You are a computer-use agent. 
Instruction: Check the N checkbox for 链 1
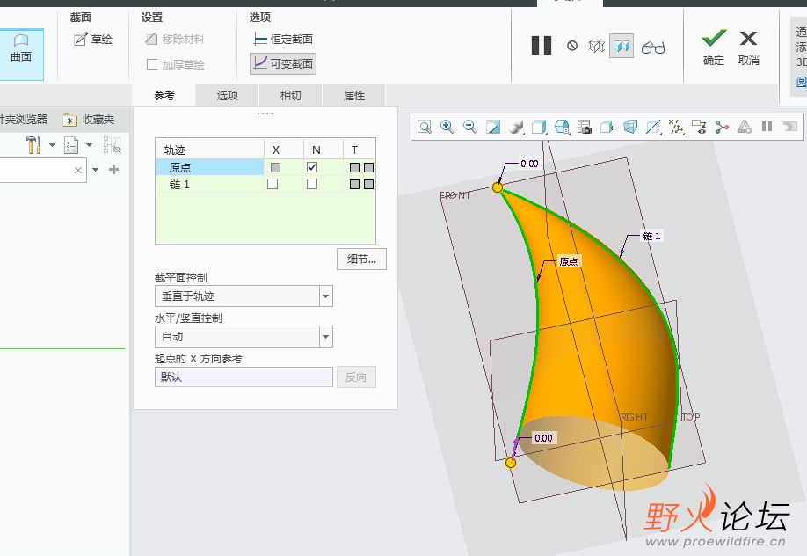[x=312, y=184]
